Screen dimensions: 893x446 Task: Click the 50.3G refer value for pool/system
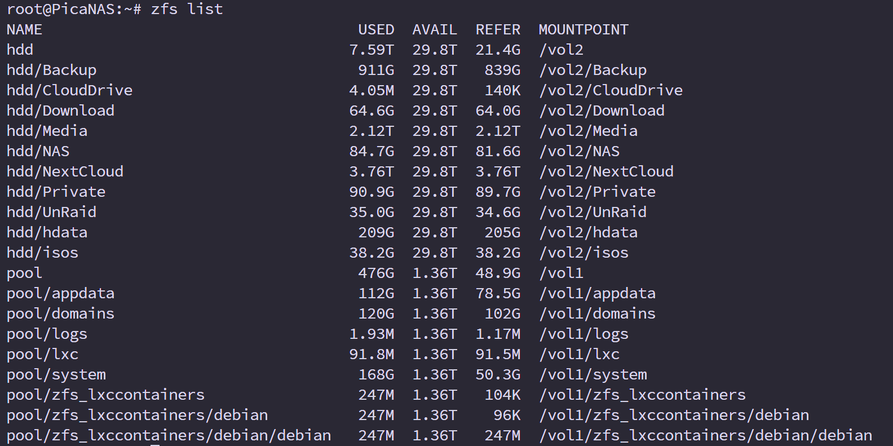coord(498,374)
